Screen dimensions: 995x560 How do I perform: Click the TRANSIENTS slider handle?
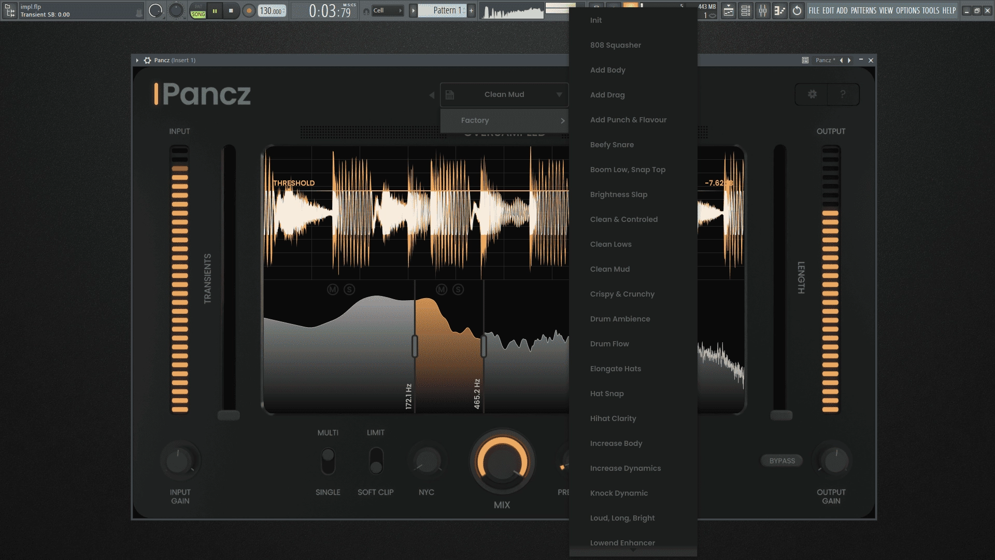pyautogui.click(x=229, y=415)
